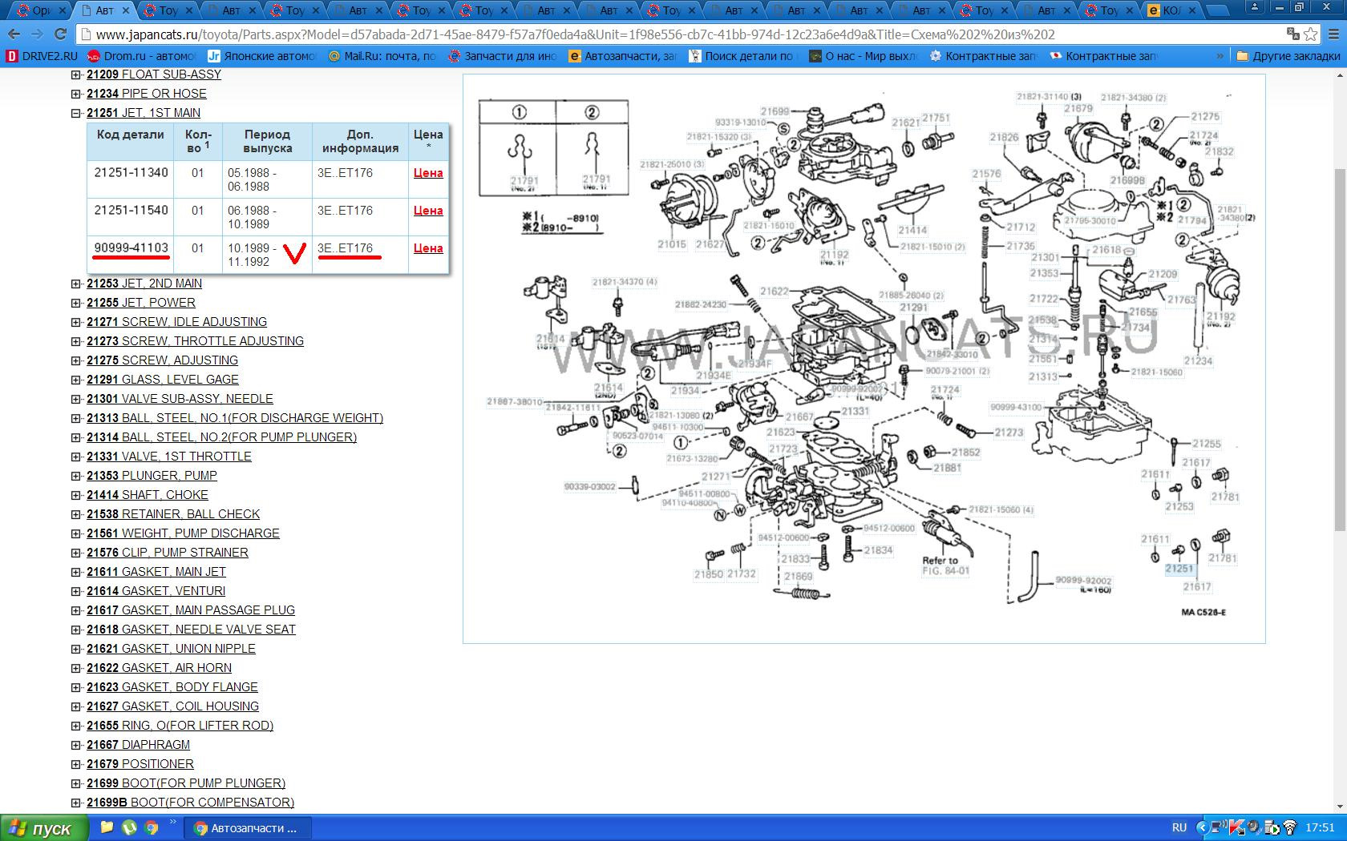This screenshot has height=841, width=1347.
Task: Open the 21353 PLUNGER, PUMP link
Action: click(152, 476)
